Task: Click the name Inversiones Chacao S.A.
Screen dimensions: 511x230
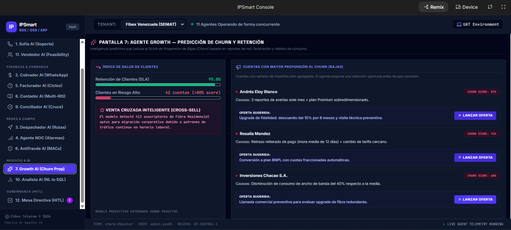Action: coord(263,176)
